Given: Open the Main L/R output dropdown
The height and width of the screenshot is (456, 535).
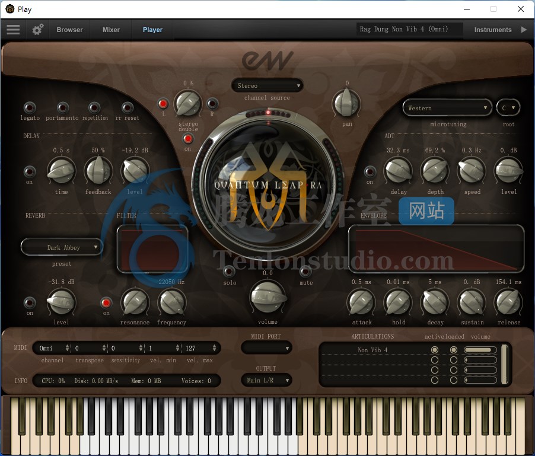Looking at the screenshot, I should [266, 380].
